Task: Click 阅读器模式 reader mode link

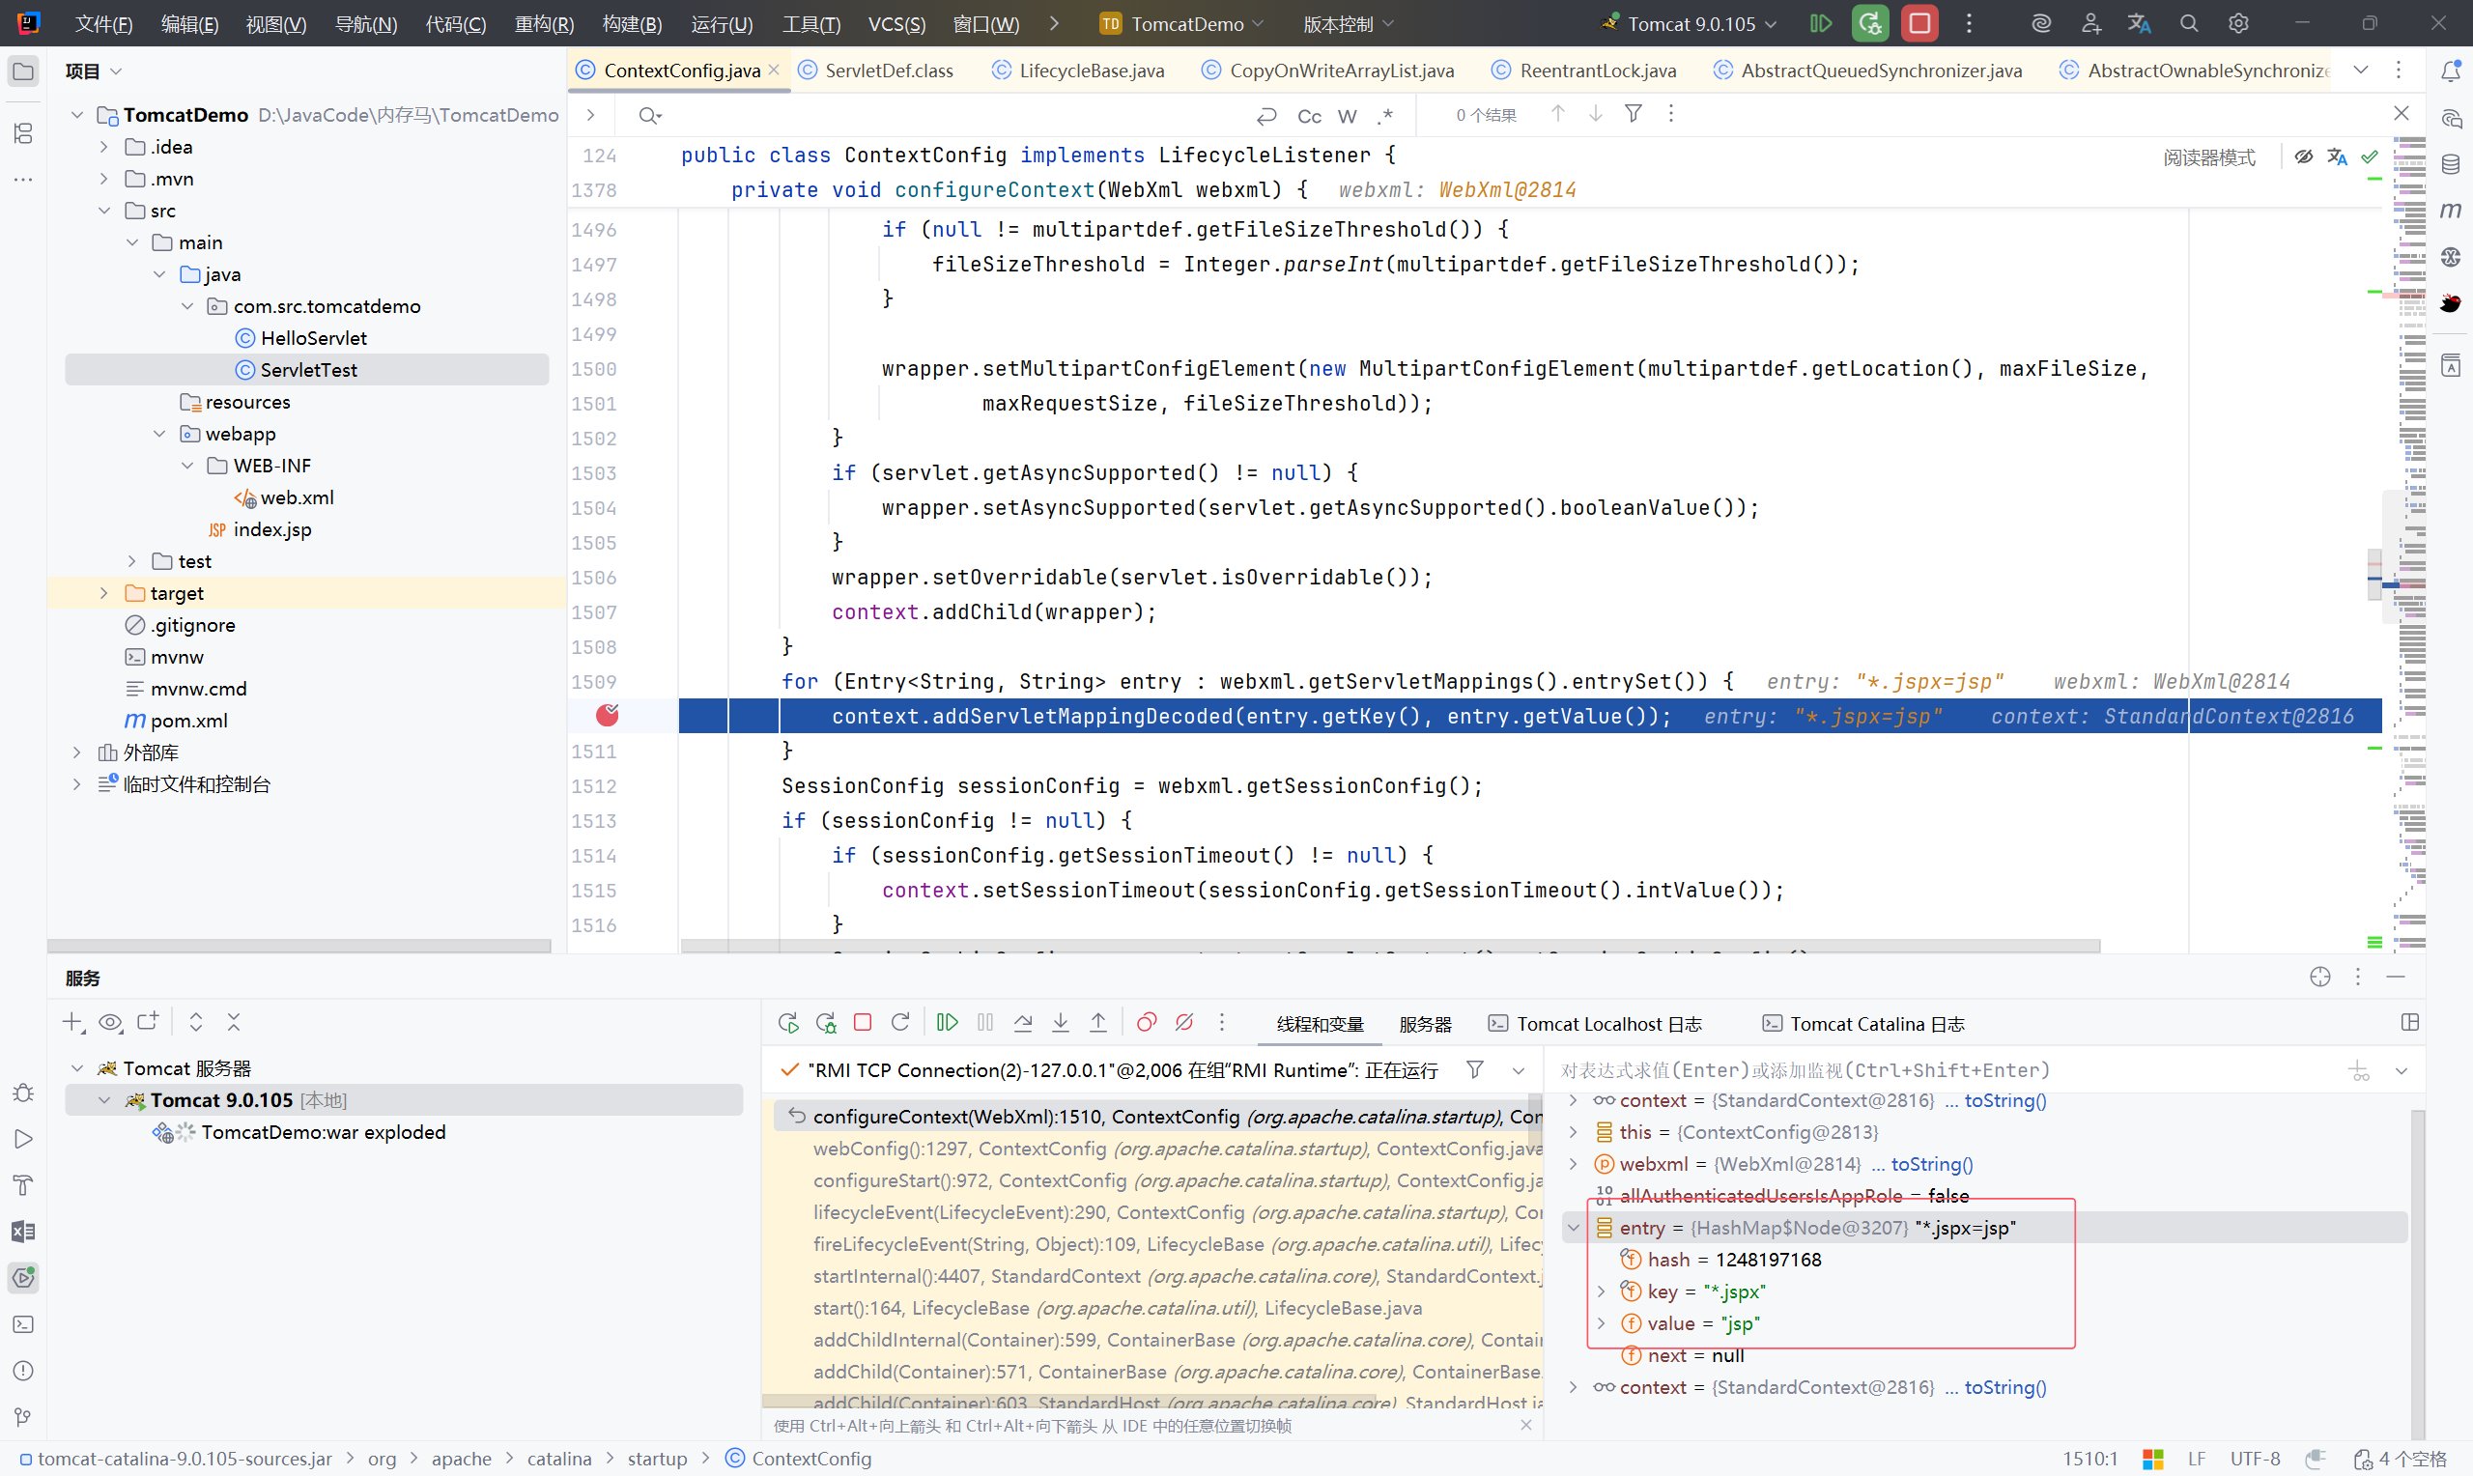Action: tap(2208, 157)
